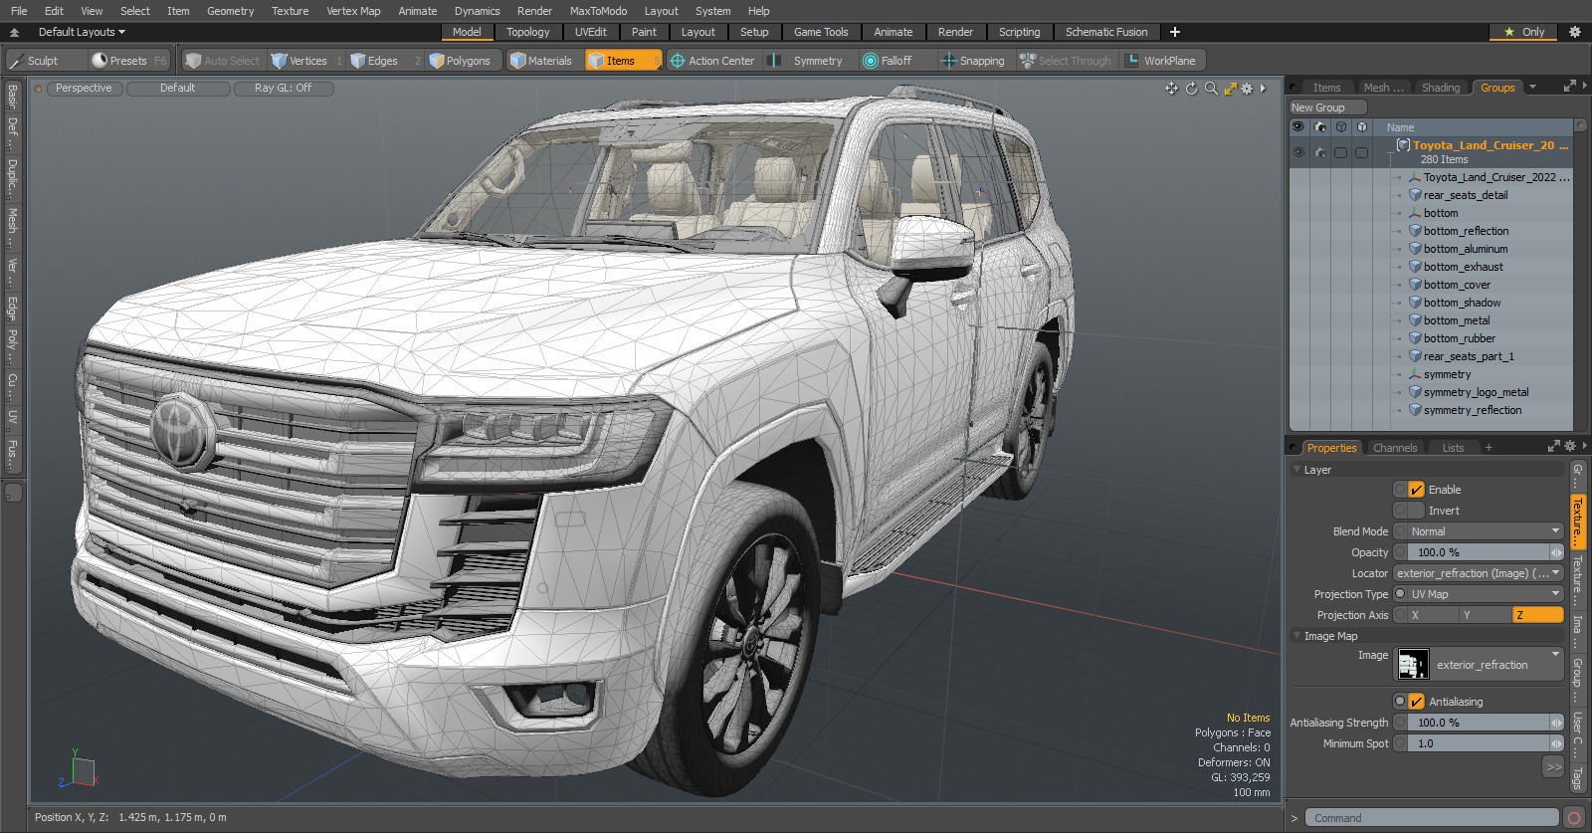
Task: Toggle Snapping
Action: [973, 61]
